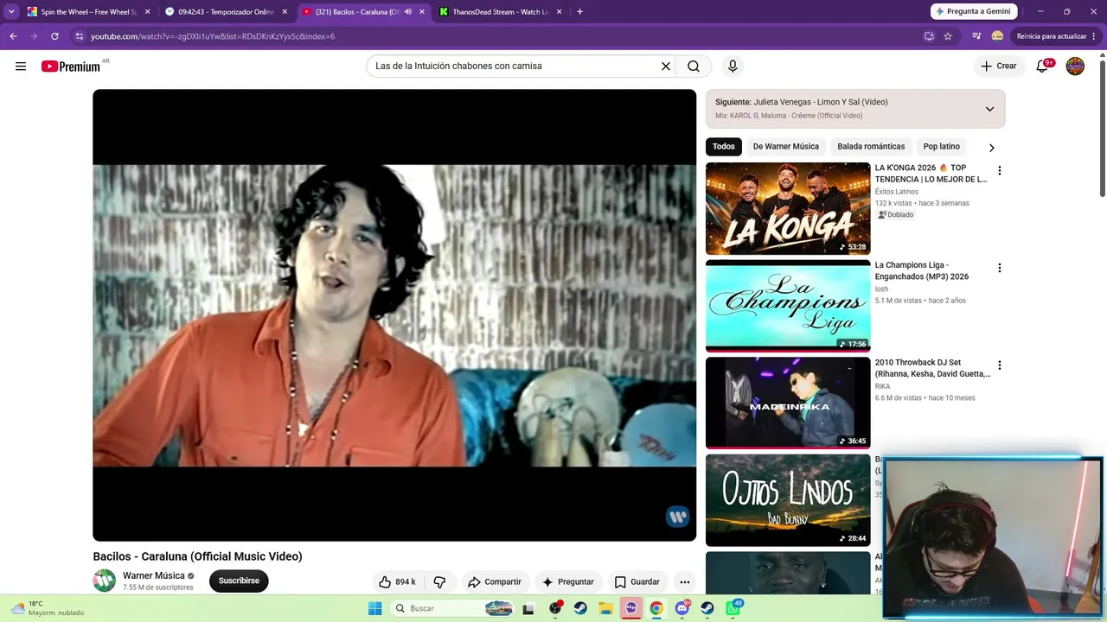Click the Preguntar button
Viewport: 1107px width, 622px height.
pyautogui.click(x=567, y=582)
